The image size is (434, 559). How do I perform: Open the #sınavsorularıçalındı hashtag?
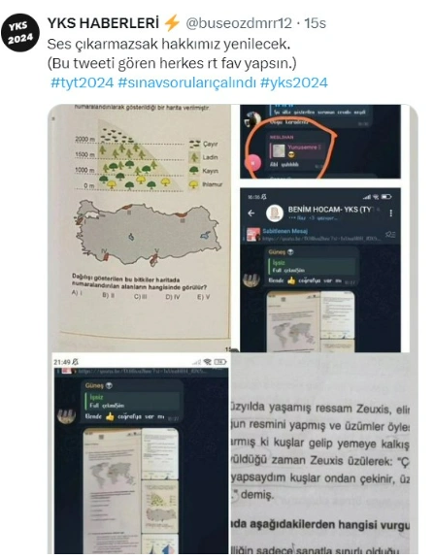point(186,82)
